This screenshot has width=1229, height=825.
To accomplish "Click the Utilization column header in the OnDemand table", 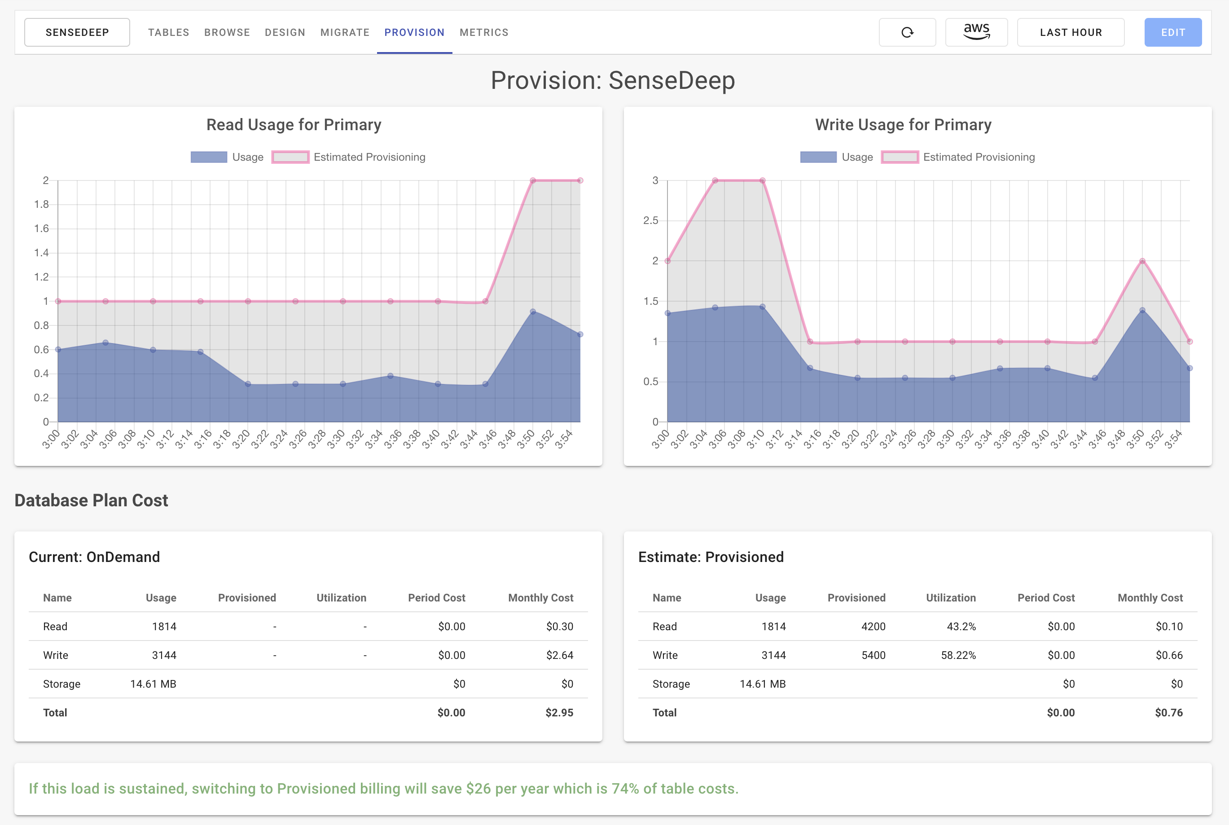I will click(x=341, y=598).
